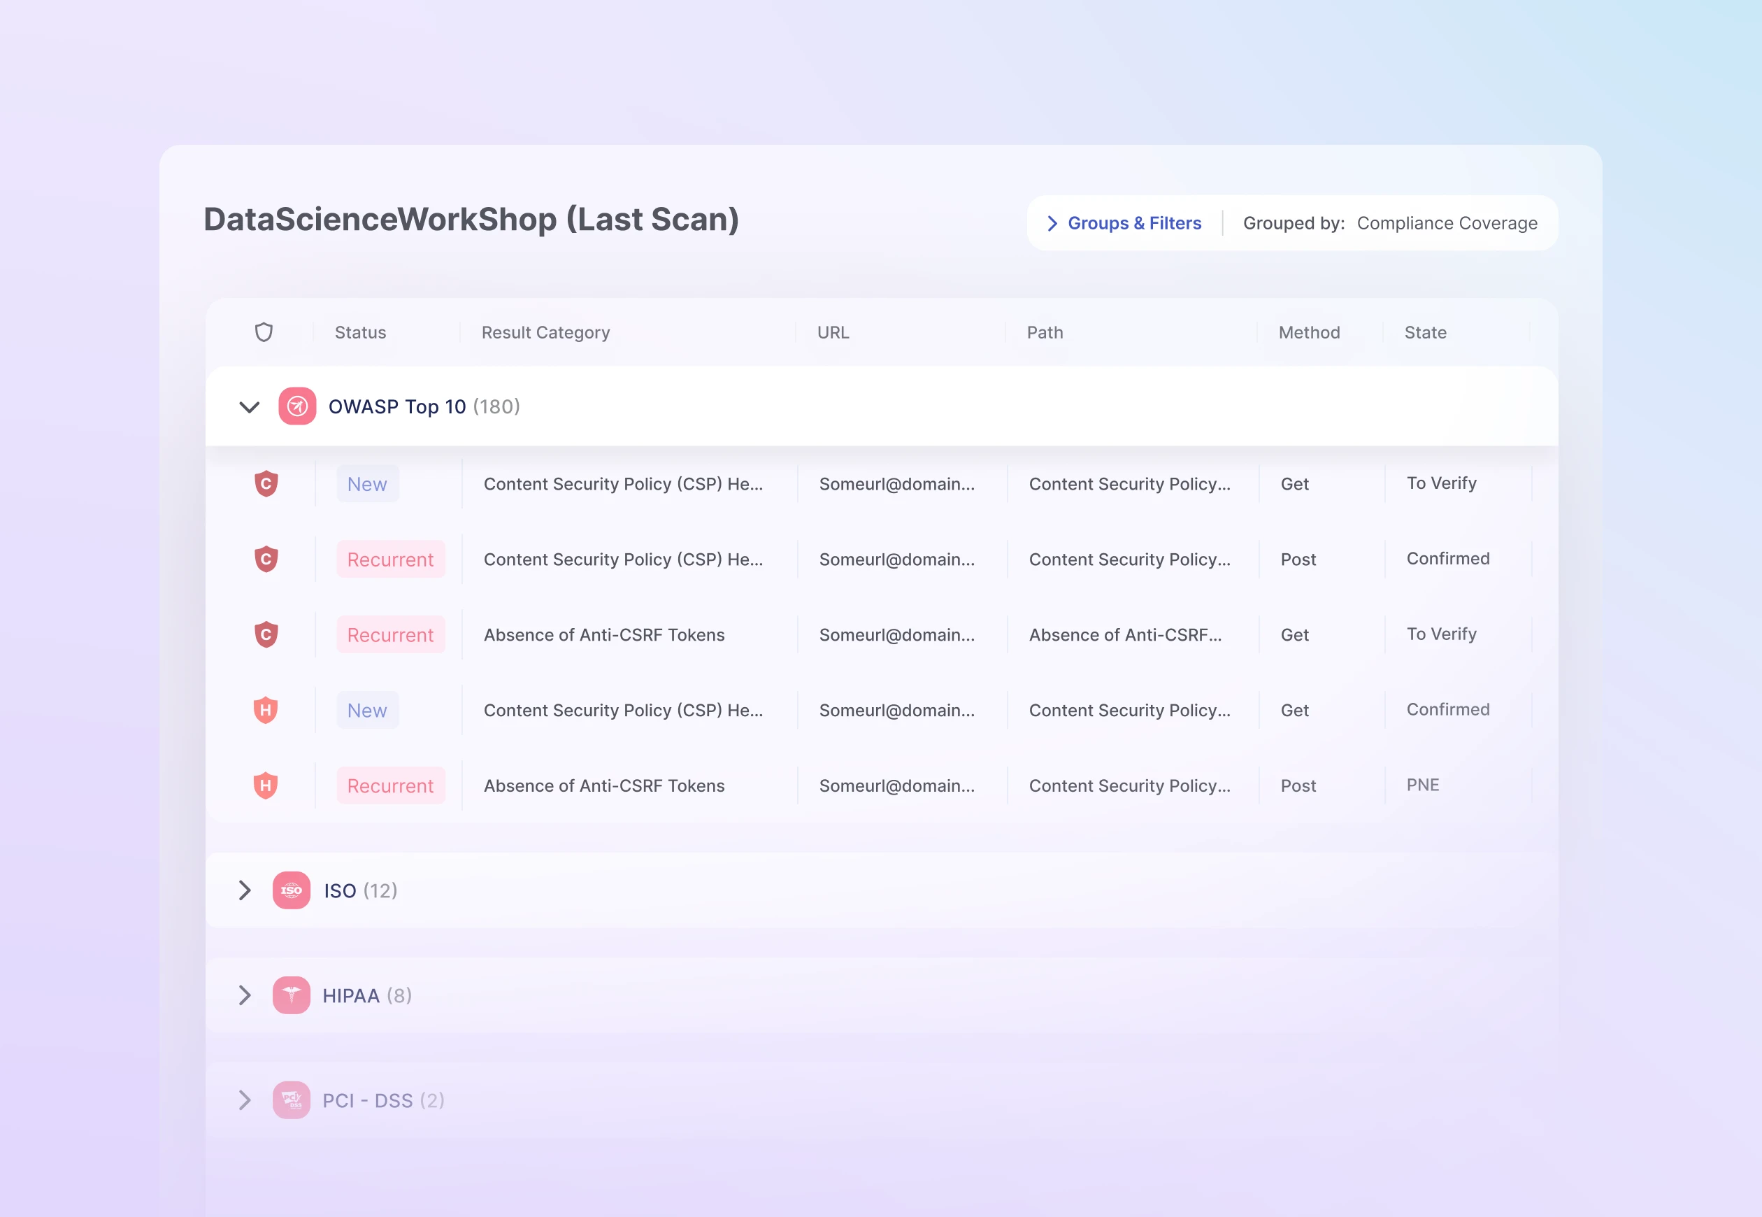
Task: Open Absence of Anti-CSRF Tokens in the To Verify row
Action: pyautogui.click(x=604, y=634)
